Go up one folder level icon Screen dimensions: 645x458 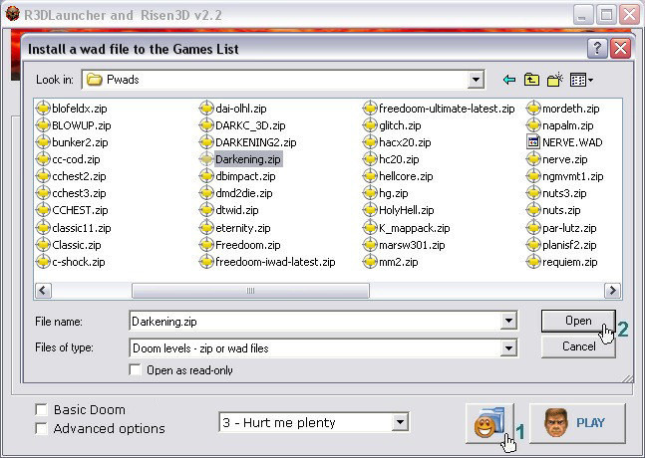(531, 80)
